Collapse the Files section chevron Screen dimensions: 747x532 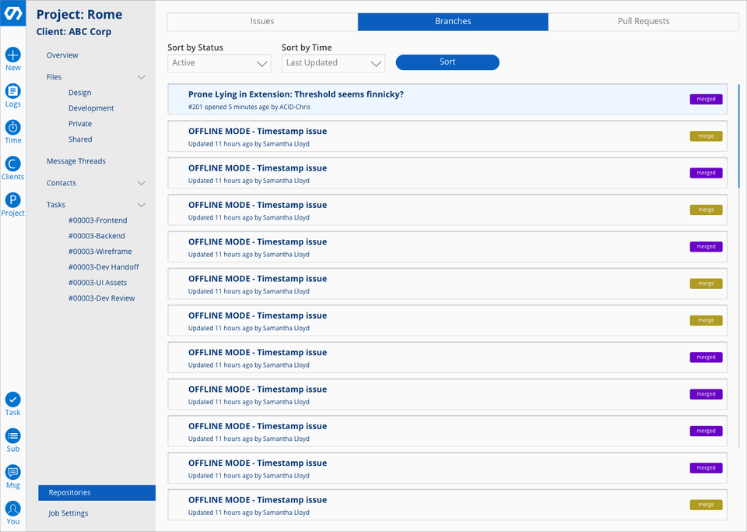coord(142,77)
